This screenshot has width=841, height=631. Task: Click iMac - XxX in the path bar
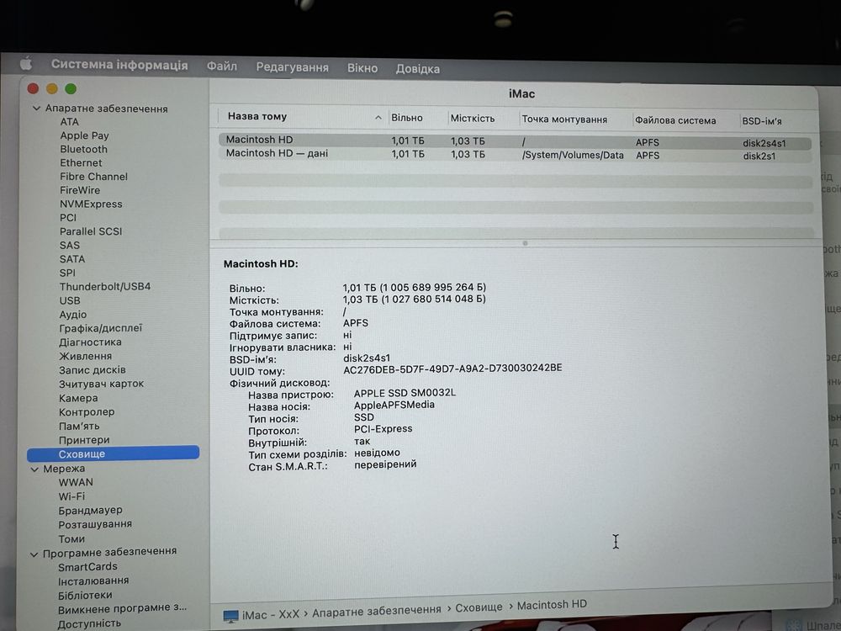(x=270, y=615)
